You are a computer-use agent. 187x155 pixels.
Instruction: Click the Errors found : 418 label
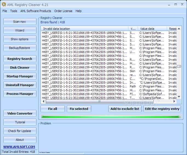click(53, 22)
